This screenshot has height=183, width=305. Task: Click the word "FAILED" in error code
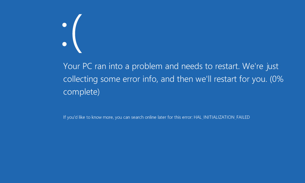(x=243, y=117)
